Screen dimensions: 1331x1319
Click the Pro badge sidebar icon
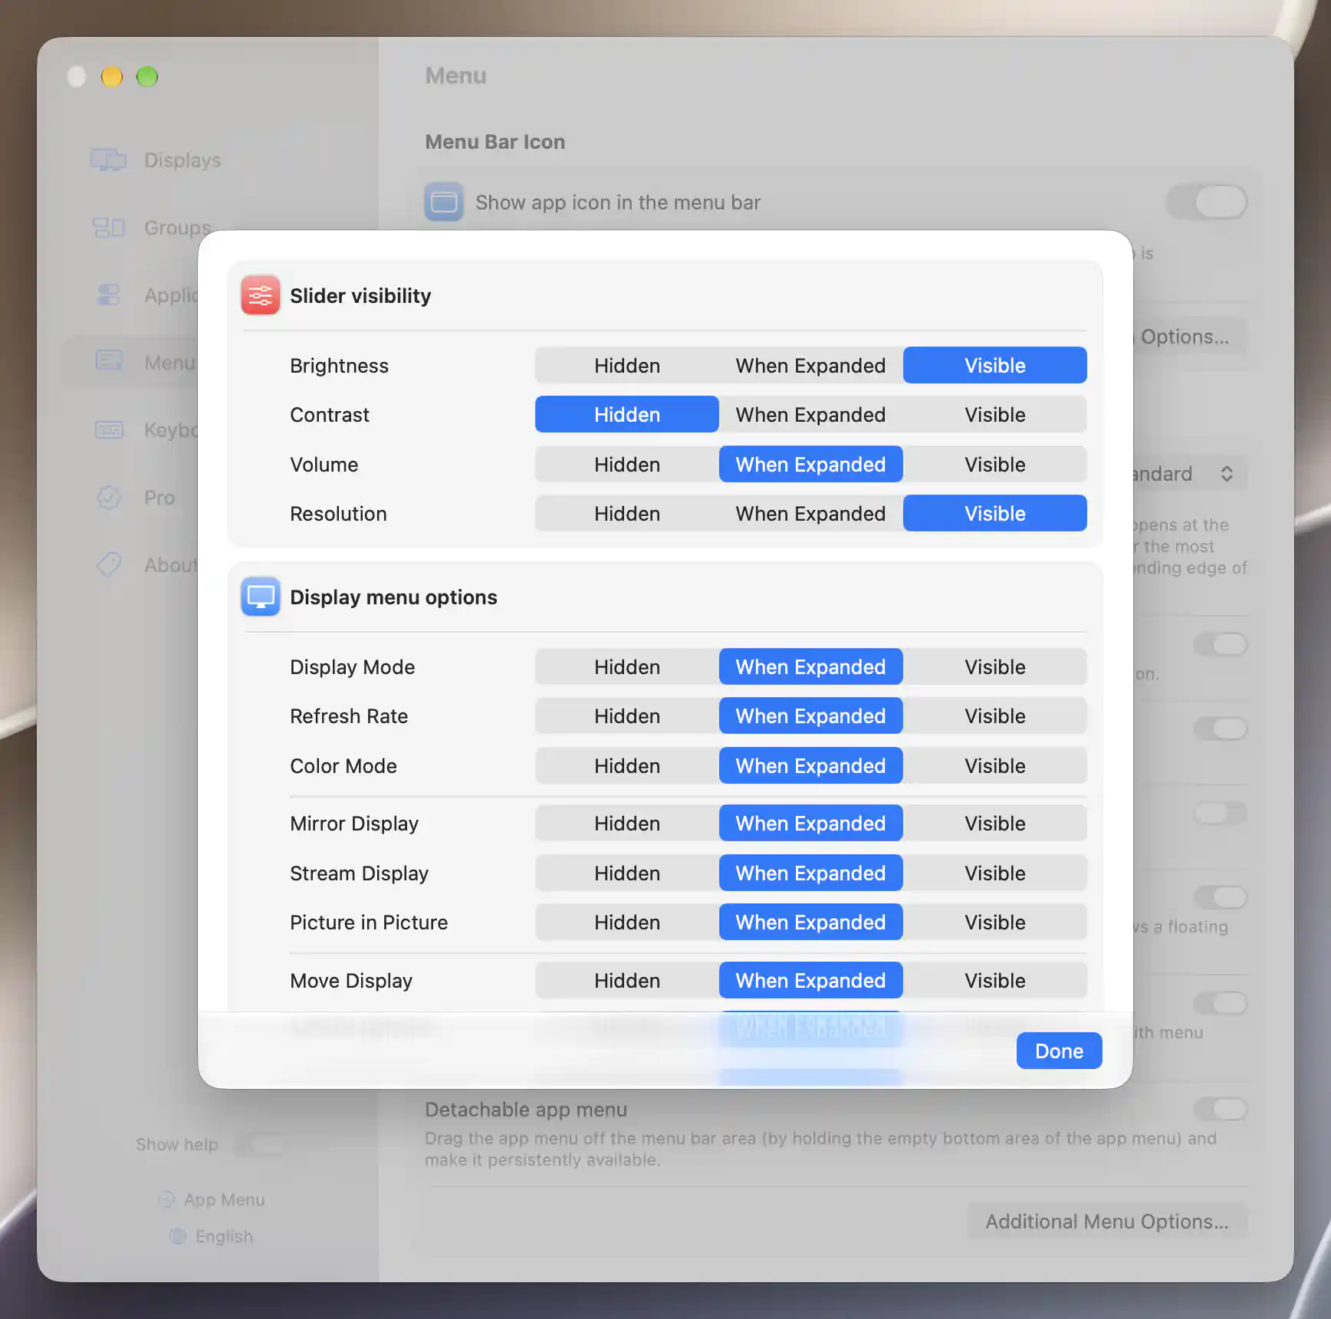pyautogui.click(x=108, y=497)
